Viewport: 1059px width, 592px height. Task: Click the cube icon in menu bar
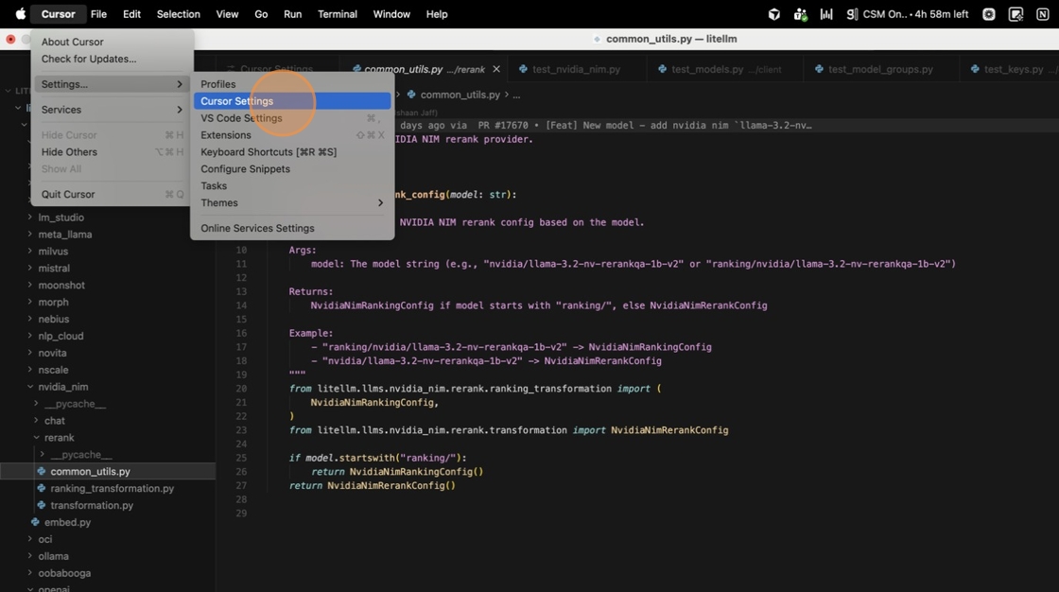pos(773,14)
